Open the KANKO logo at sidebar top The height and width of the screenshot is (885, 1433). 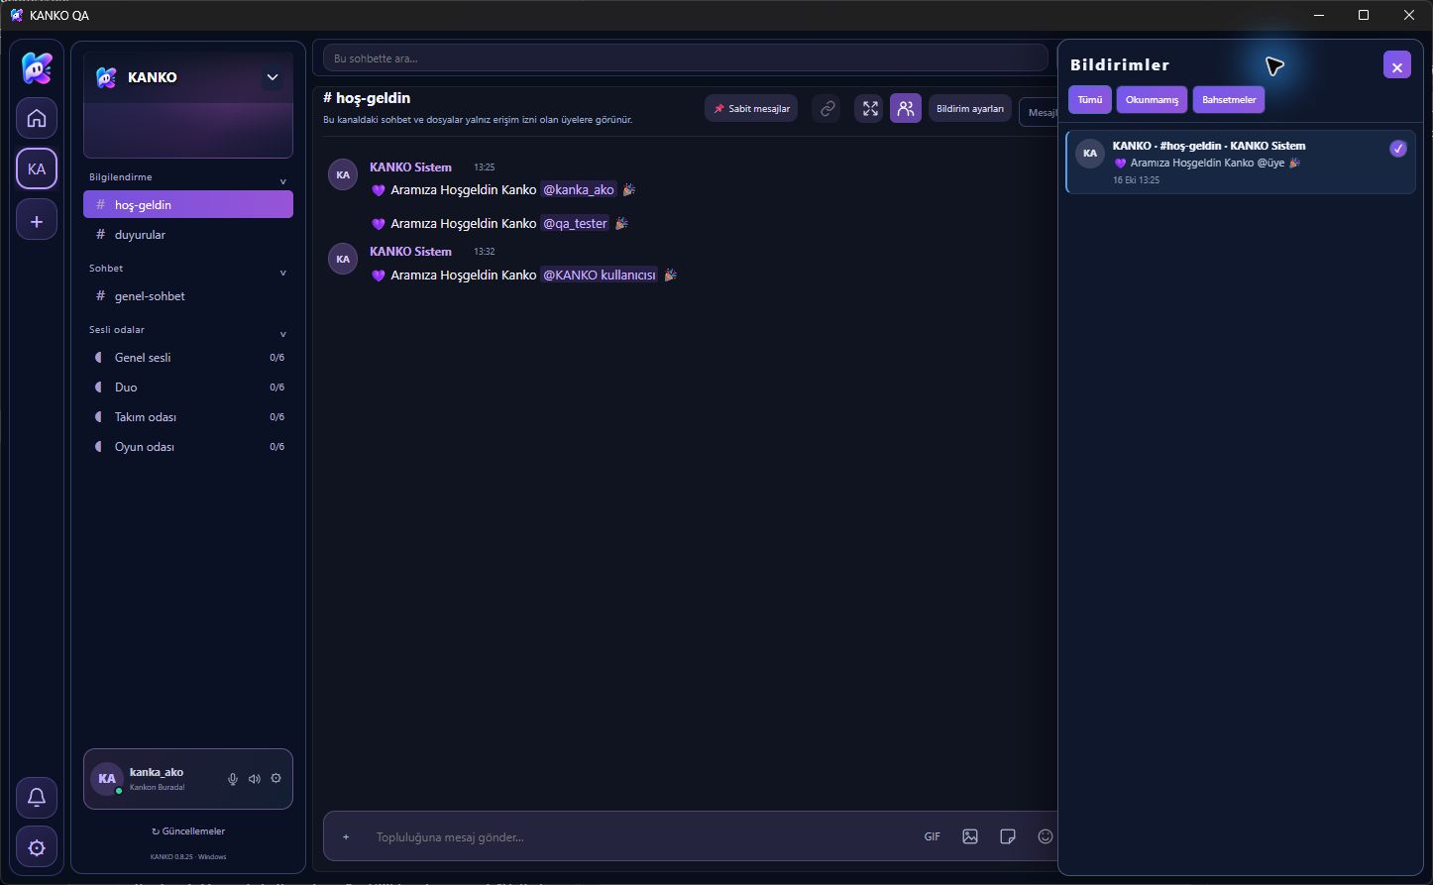pos(37,67)
